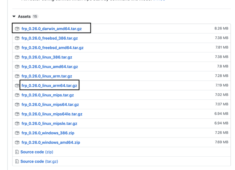This screenshot has height=170, width=235.
Task: Download frp_0.26.0_freebsd_amd64.tar.gz
Action: [52, 48]
